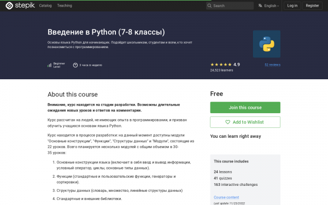Click the Beginner Level bars icon
Viewport: 328px width, 205px height.
pyautogui.click(x=49, y=65)
